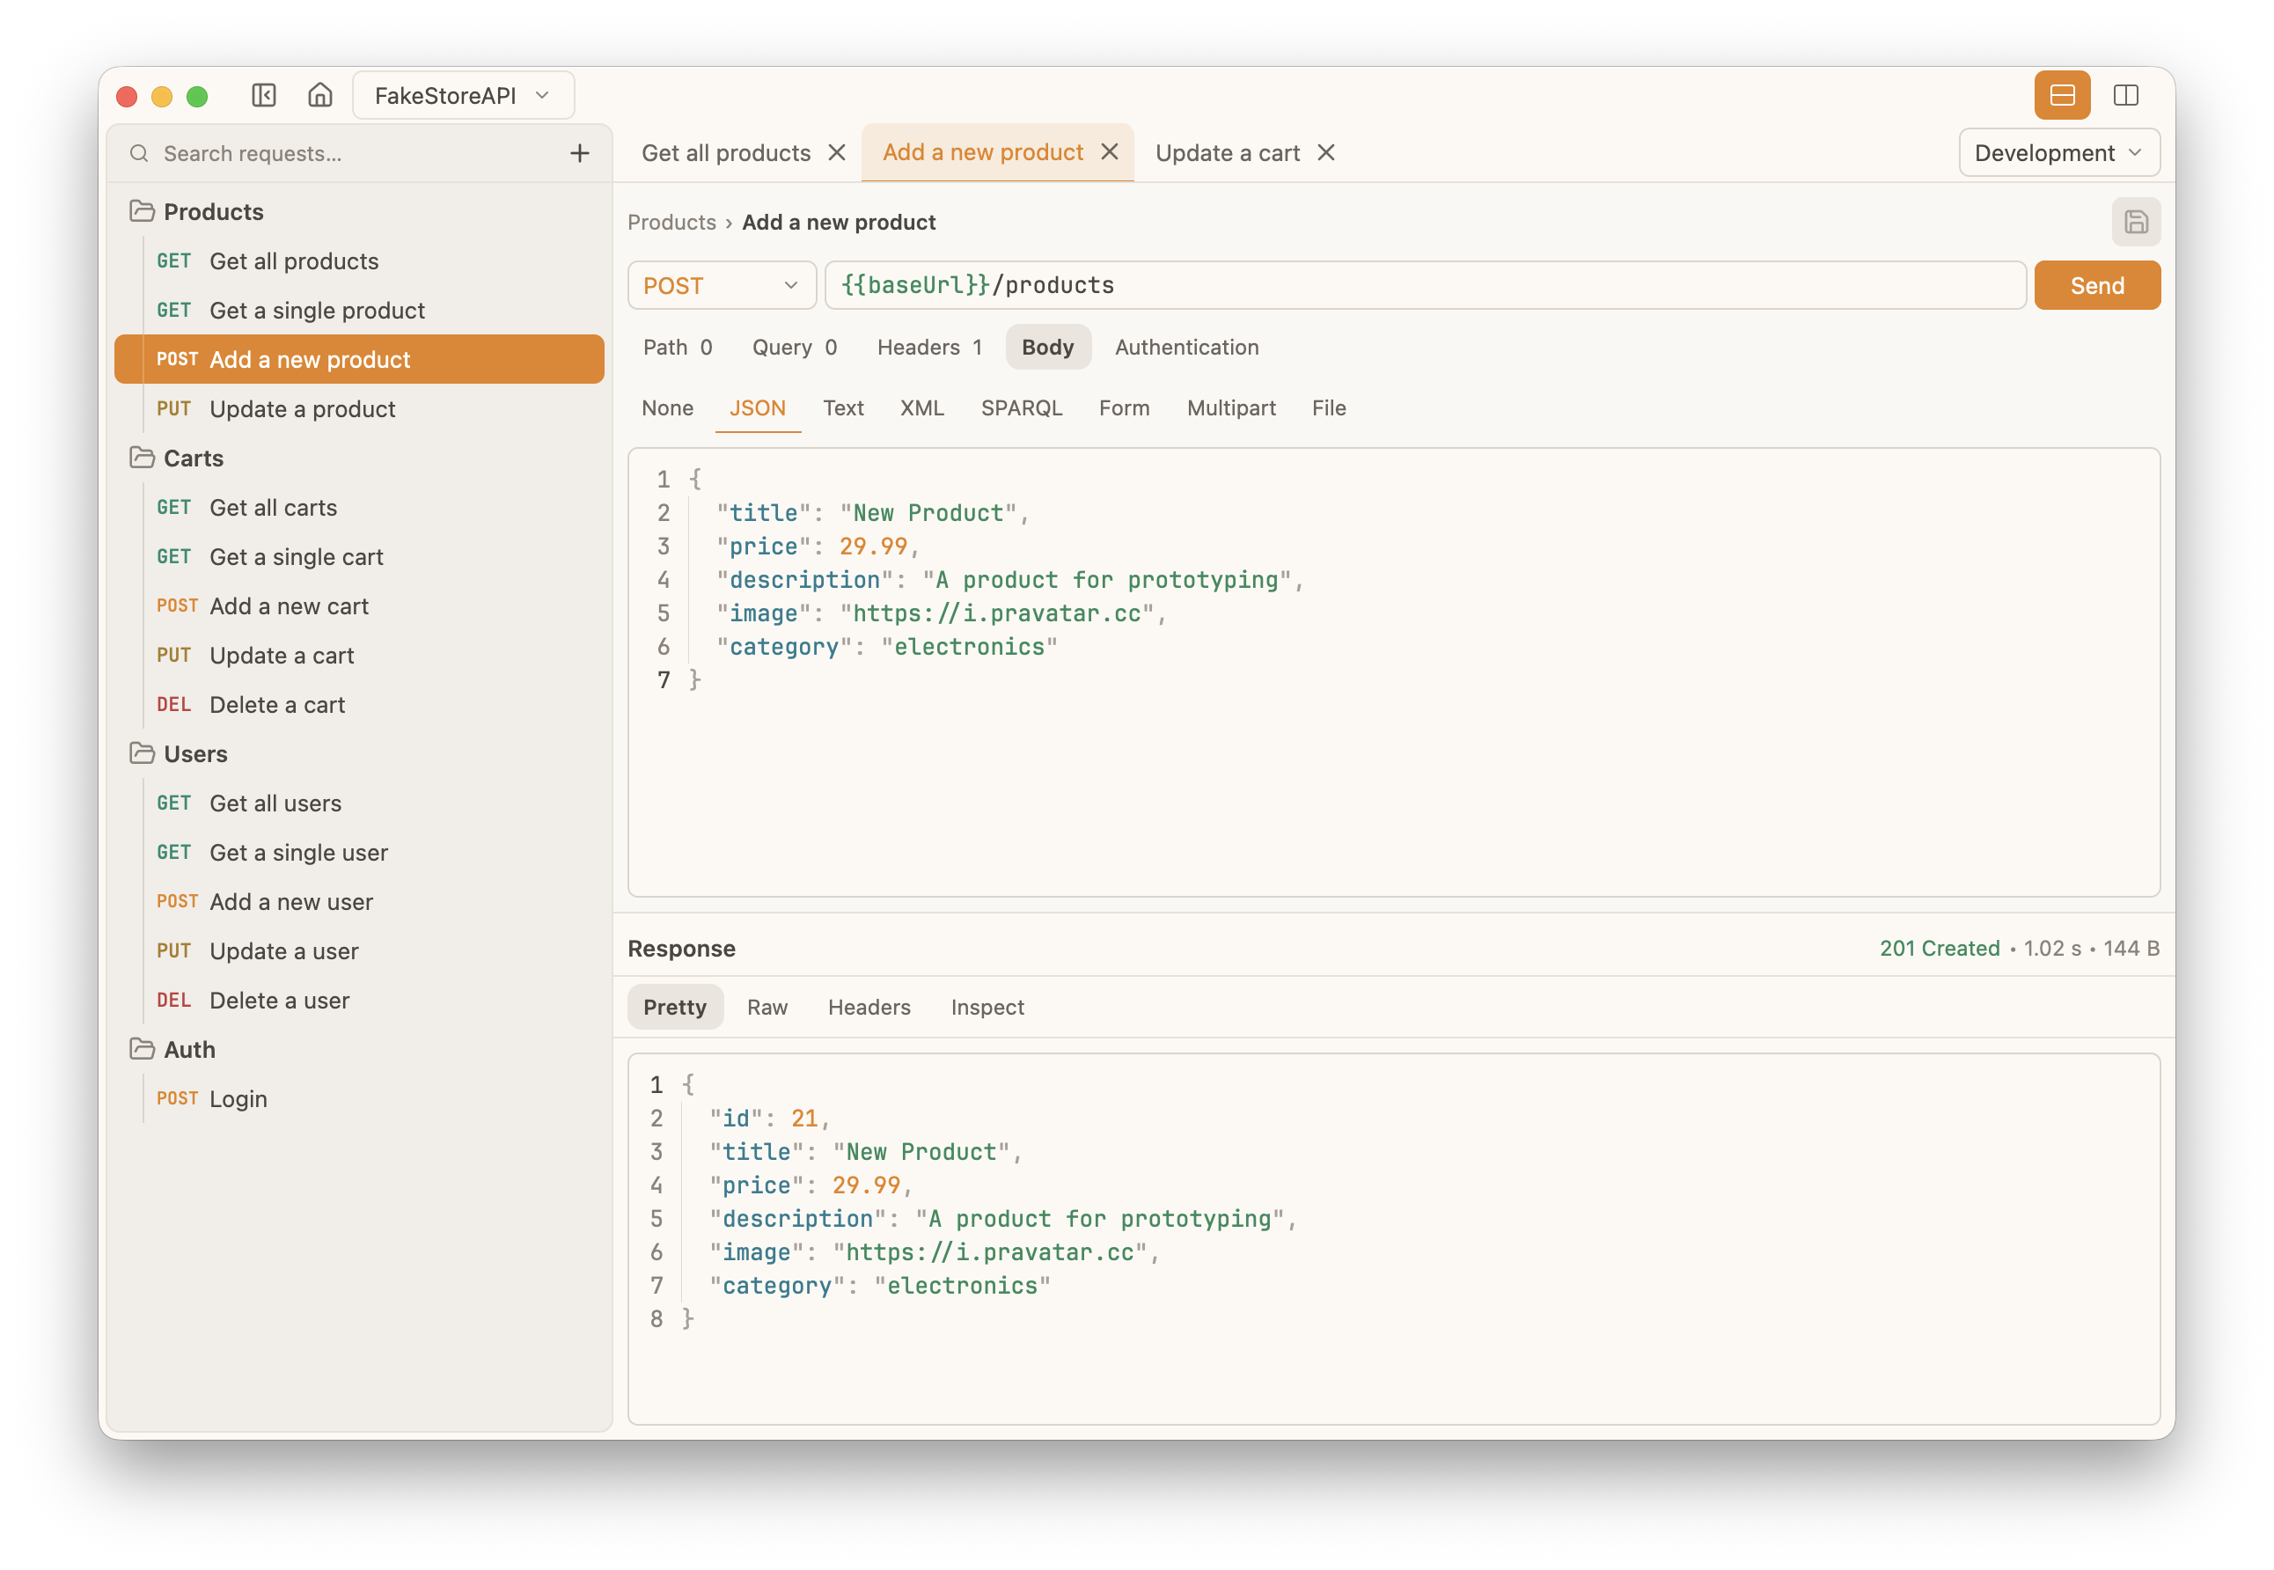Viewport: 2274px width, 1570px height.
Task: Collapse the Auth folder
Action: pyautogui.click(x=359, y=1050)
